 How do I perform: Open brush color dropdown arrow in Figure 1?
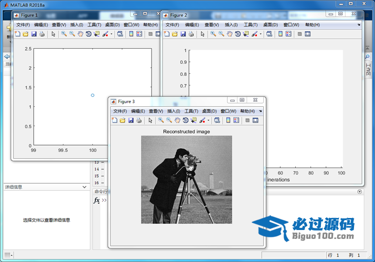pyautogui.click(x=111, y=34)
